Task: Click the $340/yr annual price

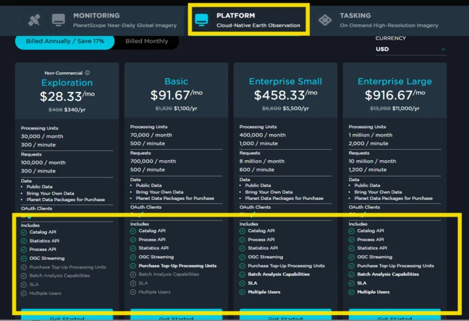Action: pos(74,109)
